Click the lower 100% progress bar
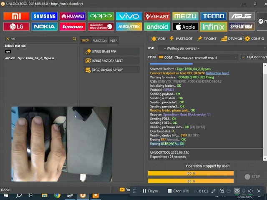This screenshot has width=267, height=200. [x=191, y=181]
